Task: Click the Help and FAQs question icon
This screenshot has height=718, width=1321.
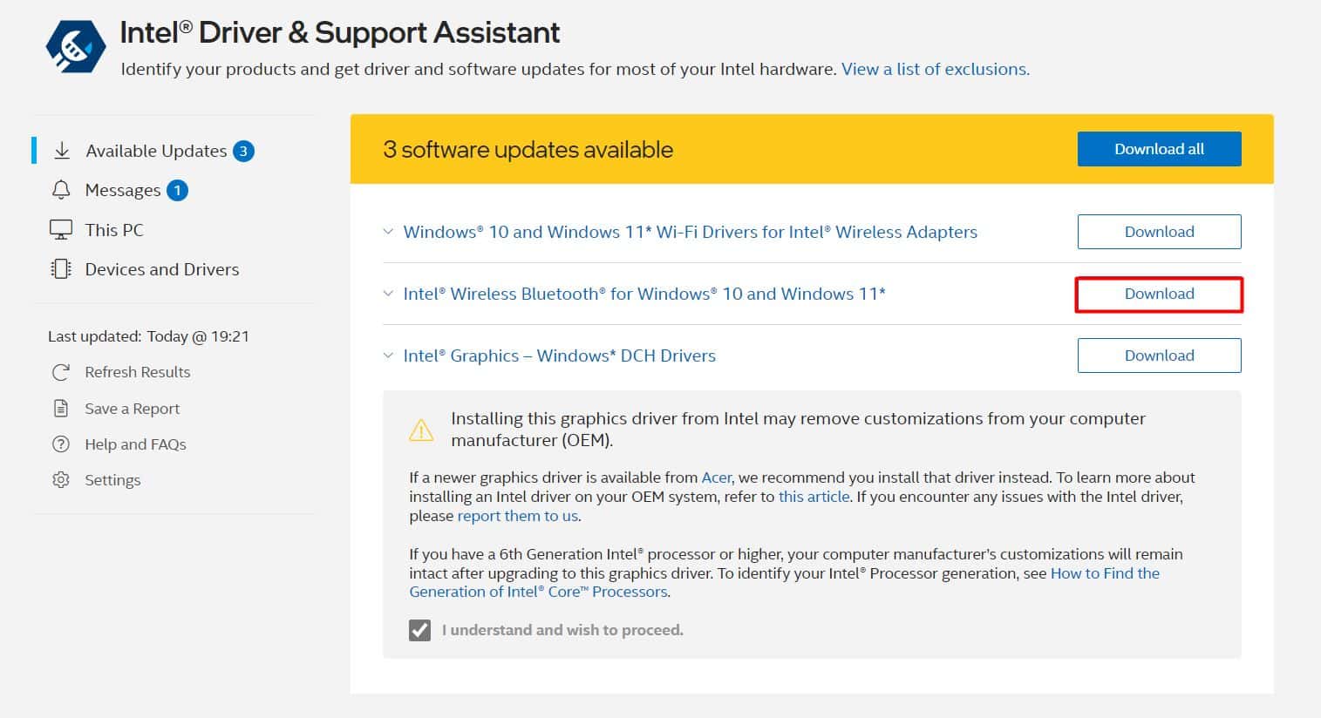Action: tap(61, 444)
